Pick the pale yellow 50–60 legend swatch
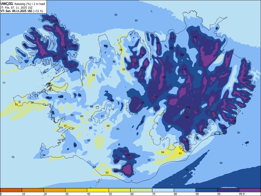Screen dimensions: 261x196 point(120,190)
